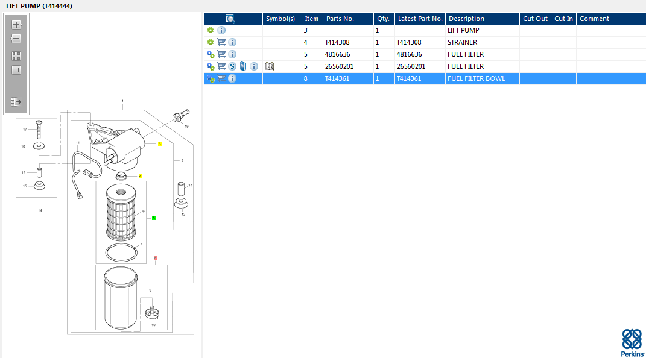Image resolution: width=646 pixels, height=358 pixels.
Task: Open info icon for FUEL FILTER BOWL
Action: coord(232,78)
